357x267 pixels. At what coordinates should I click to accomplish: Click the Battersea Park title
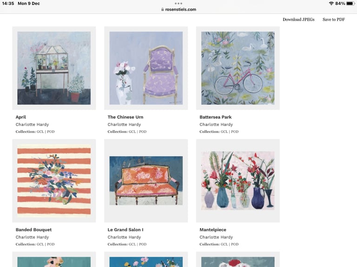215,117
